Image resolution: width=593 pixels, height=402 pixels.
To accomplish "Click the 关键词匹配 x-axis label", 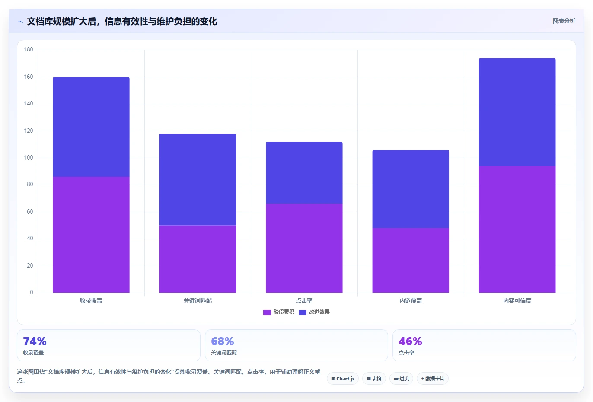I will coord(198,300).
